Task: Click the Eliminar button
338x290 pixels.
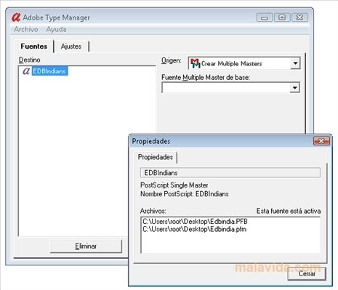Action: click(x=86, y=246)
